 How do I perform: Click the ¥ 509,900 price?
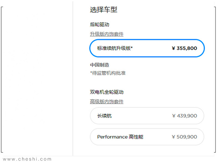tap(184, 137)
